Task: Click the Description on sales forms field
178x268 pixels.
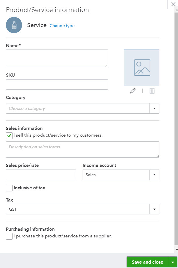Action: click(x=83, y=149)
